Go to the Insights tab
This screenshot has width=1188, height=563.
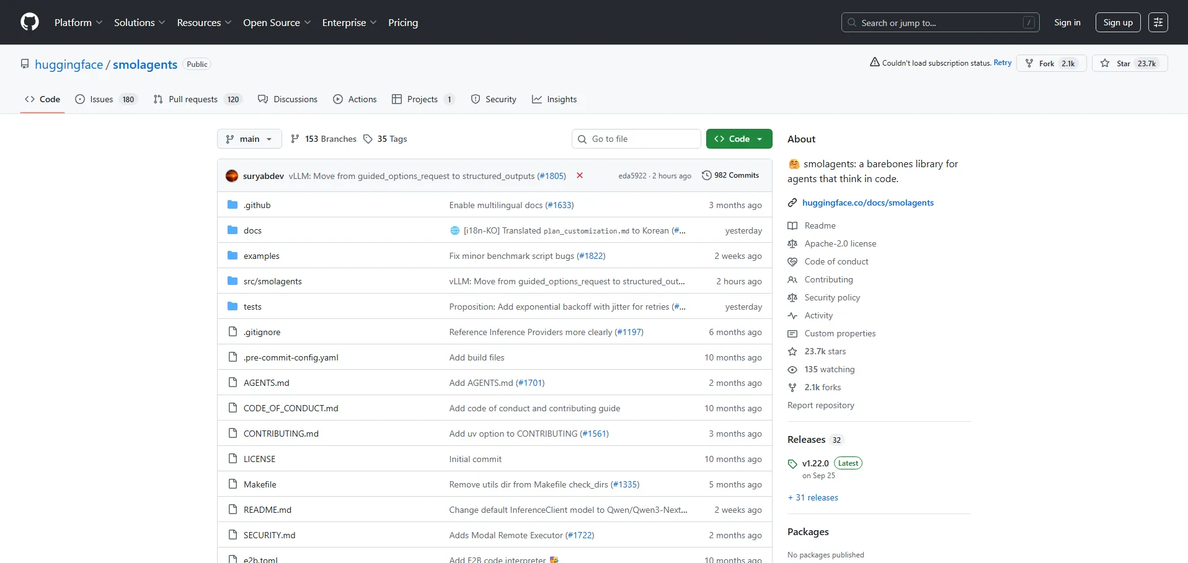point(554,99)
